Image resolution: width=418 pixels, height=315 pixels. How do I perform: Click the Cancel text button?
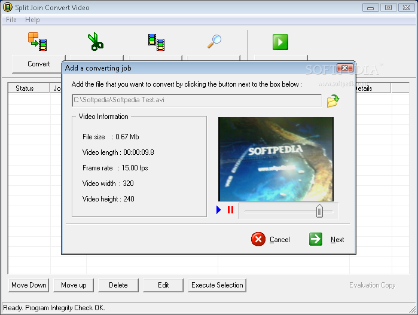click(280, 240)
